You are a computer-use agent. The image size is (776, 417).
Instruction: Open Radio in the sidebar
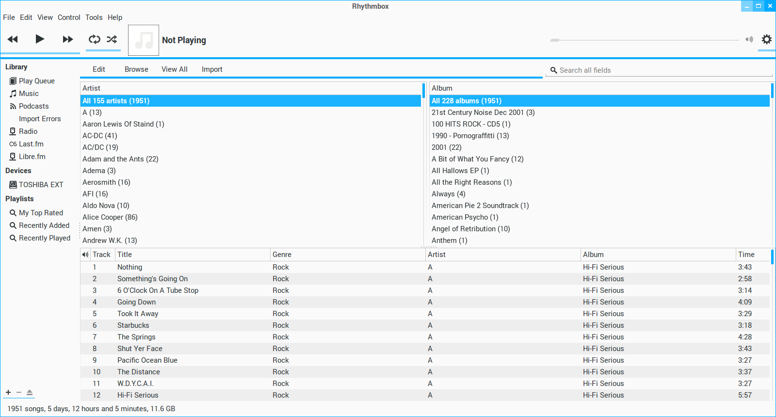click(x=28, y=131)
